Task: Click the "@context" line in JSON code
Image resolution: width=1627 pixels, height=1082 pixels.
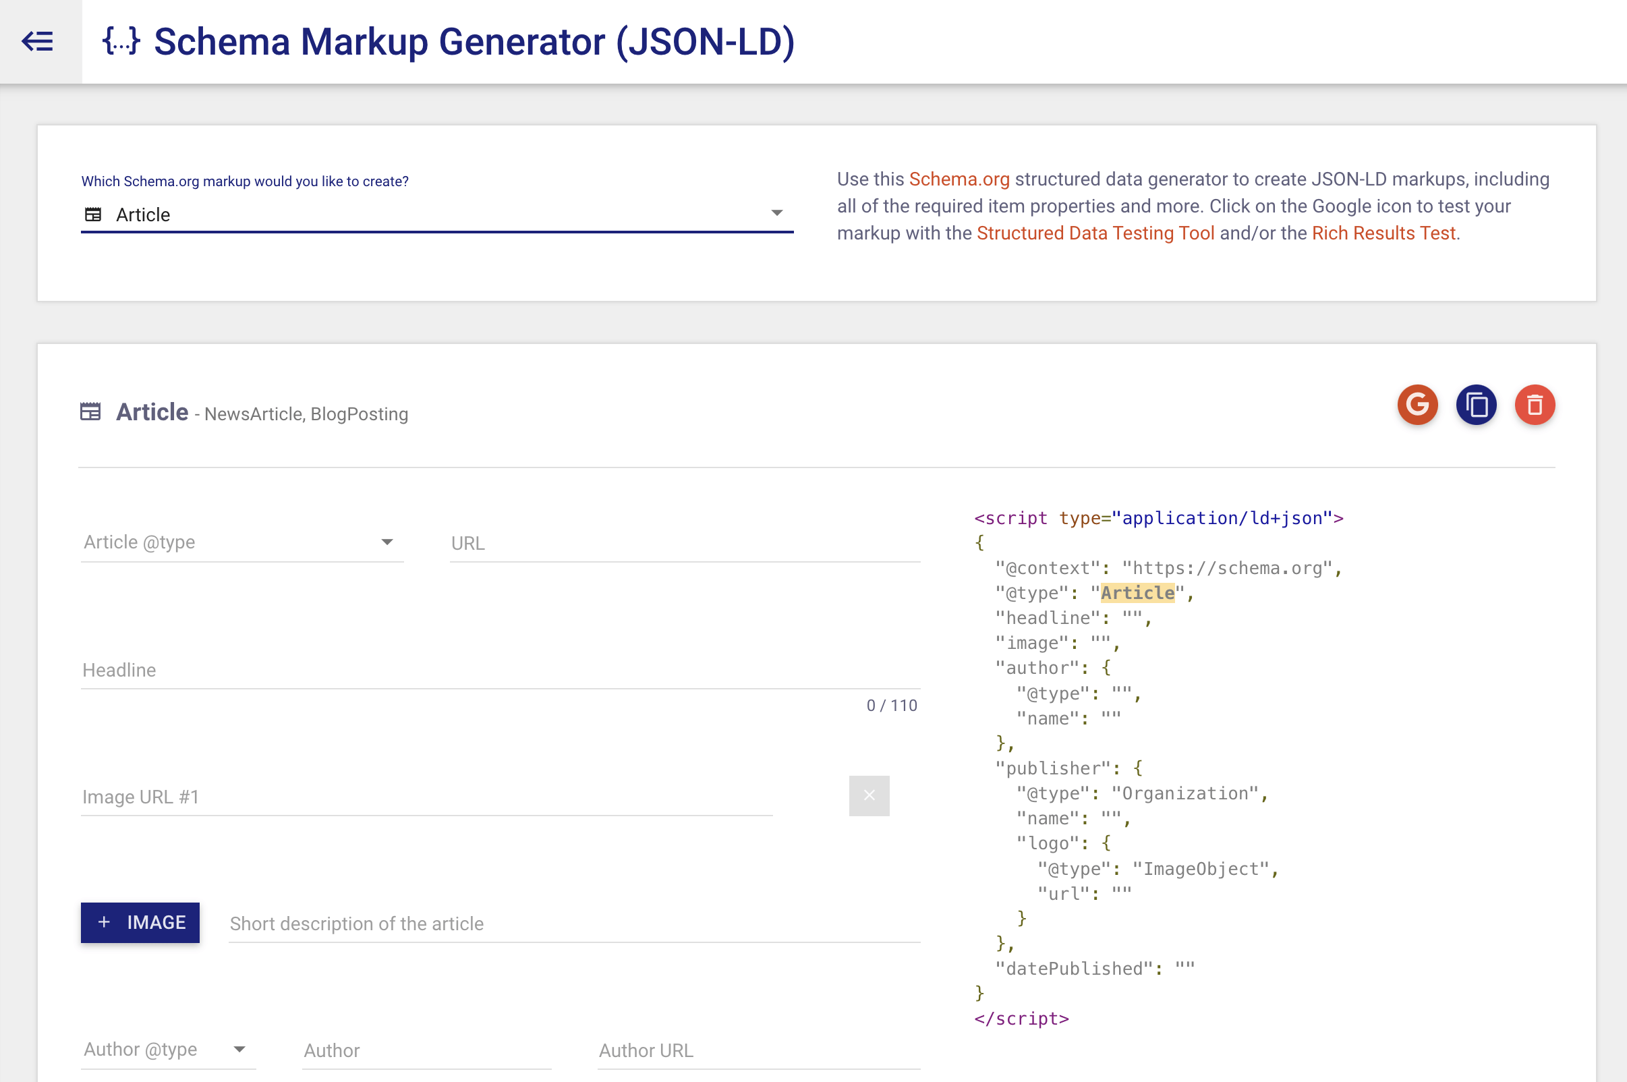Action: tap(1168, 568)
